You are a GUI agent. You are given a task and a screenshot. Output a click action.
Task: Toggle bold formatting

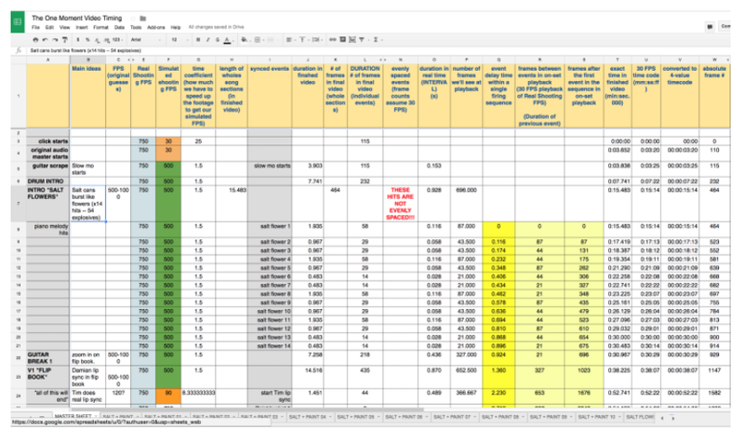[x=198, y=40]
